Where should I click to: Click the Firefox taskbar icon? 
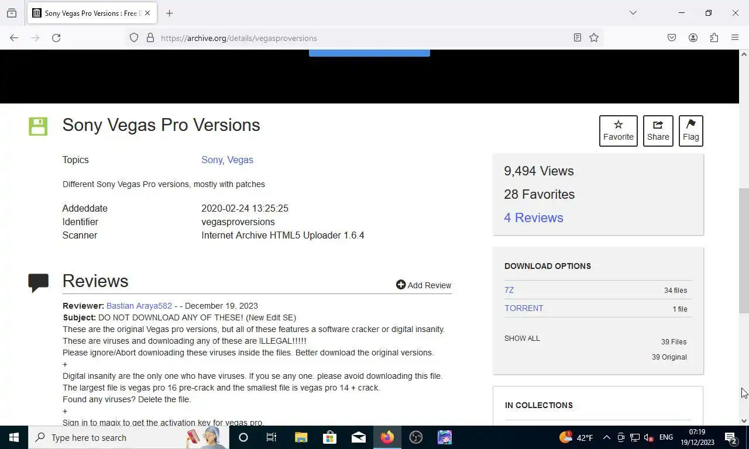pos(387,437)
